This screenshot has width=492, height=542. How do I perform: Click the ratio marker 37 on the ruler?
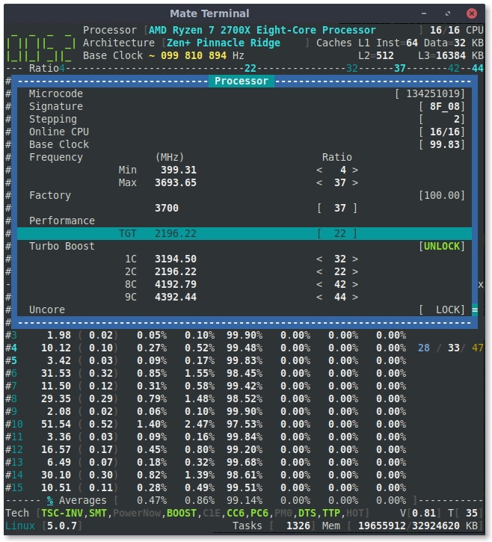pyautogui.click(x=400, y=69)
